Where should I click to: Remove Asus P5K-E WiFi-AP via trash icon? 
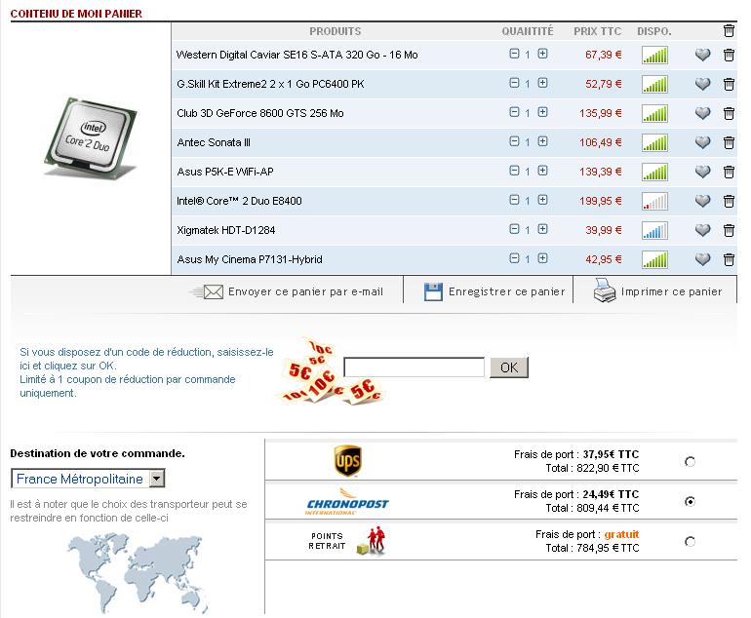click(729, 172)
